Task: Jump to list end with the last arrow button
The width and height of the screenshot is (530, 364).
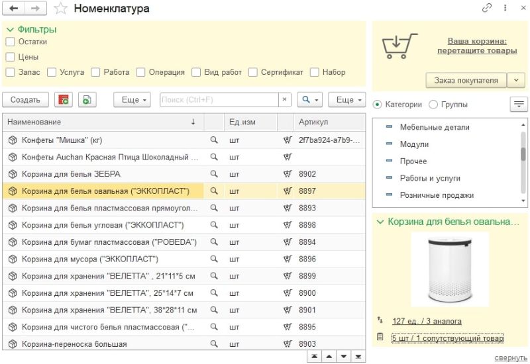Action: 358,356
